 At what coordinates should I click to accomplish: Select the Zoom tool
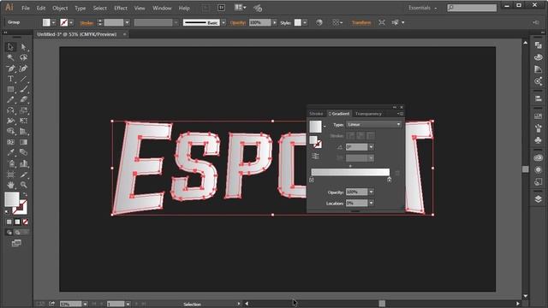tap(23, 185)
